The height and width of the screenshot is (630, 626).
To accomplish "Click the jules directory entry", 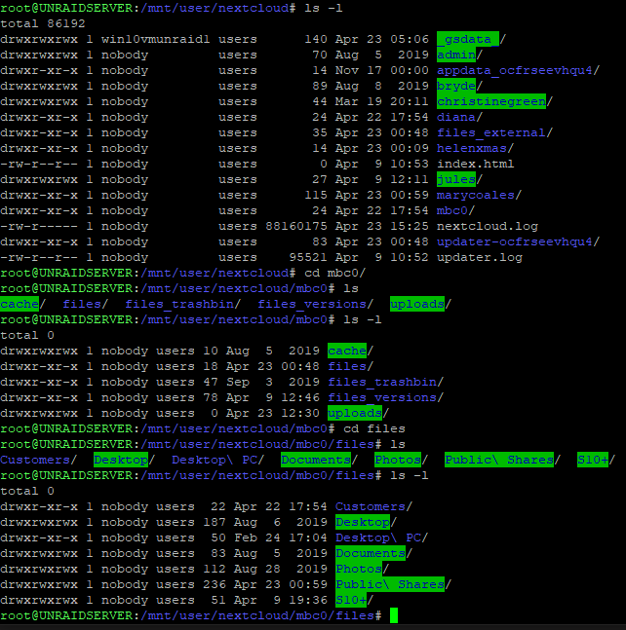I will coord(456,179).
